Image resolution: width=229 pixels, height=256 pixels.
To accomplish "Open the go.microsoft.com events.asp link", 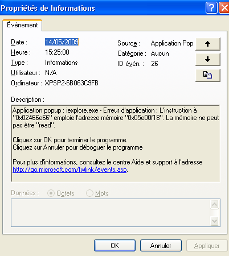I will (69, 170).
